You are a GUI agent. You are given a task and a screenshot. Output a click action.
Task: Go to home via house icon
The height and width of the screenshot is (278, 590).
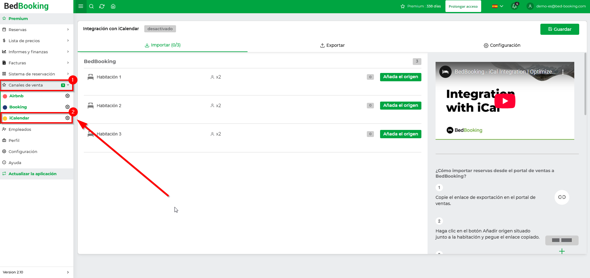pyautogui.click(x=113, y=6)
